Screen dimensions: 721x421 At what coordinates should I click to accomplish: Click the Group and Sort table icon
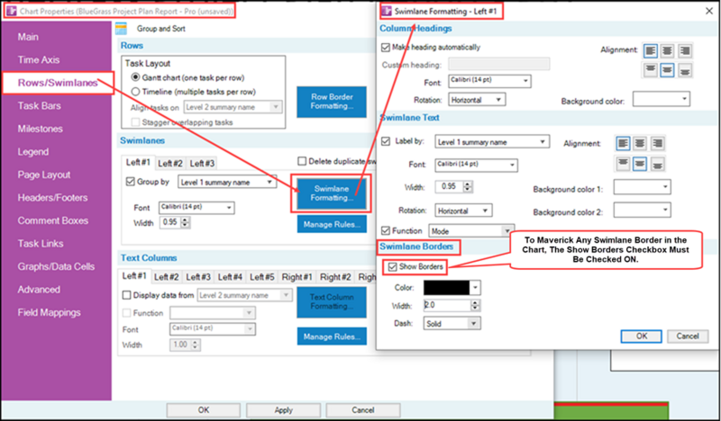(x=121, y=29)
